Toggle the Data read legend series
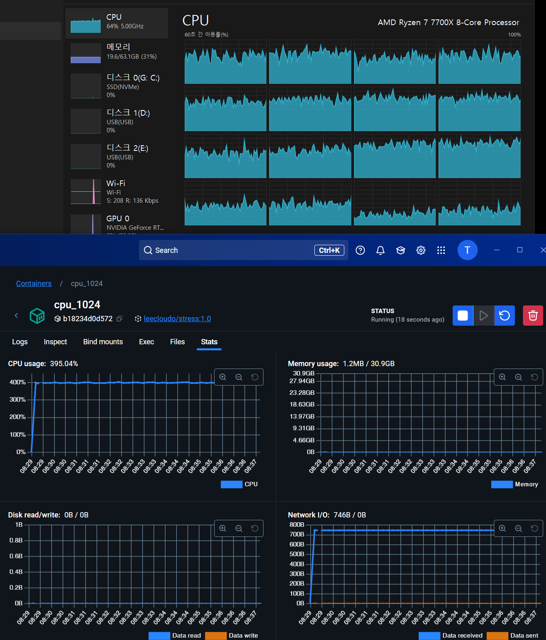Image resolution: width=546 pixels, height=640 pixels. click(175, 636)
